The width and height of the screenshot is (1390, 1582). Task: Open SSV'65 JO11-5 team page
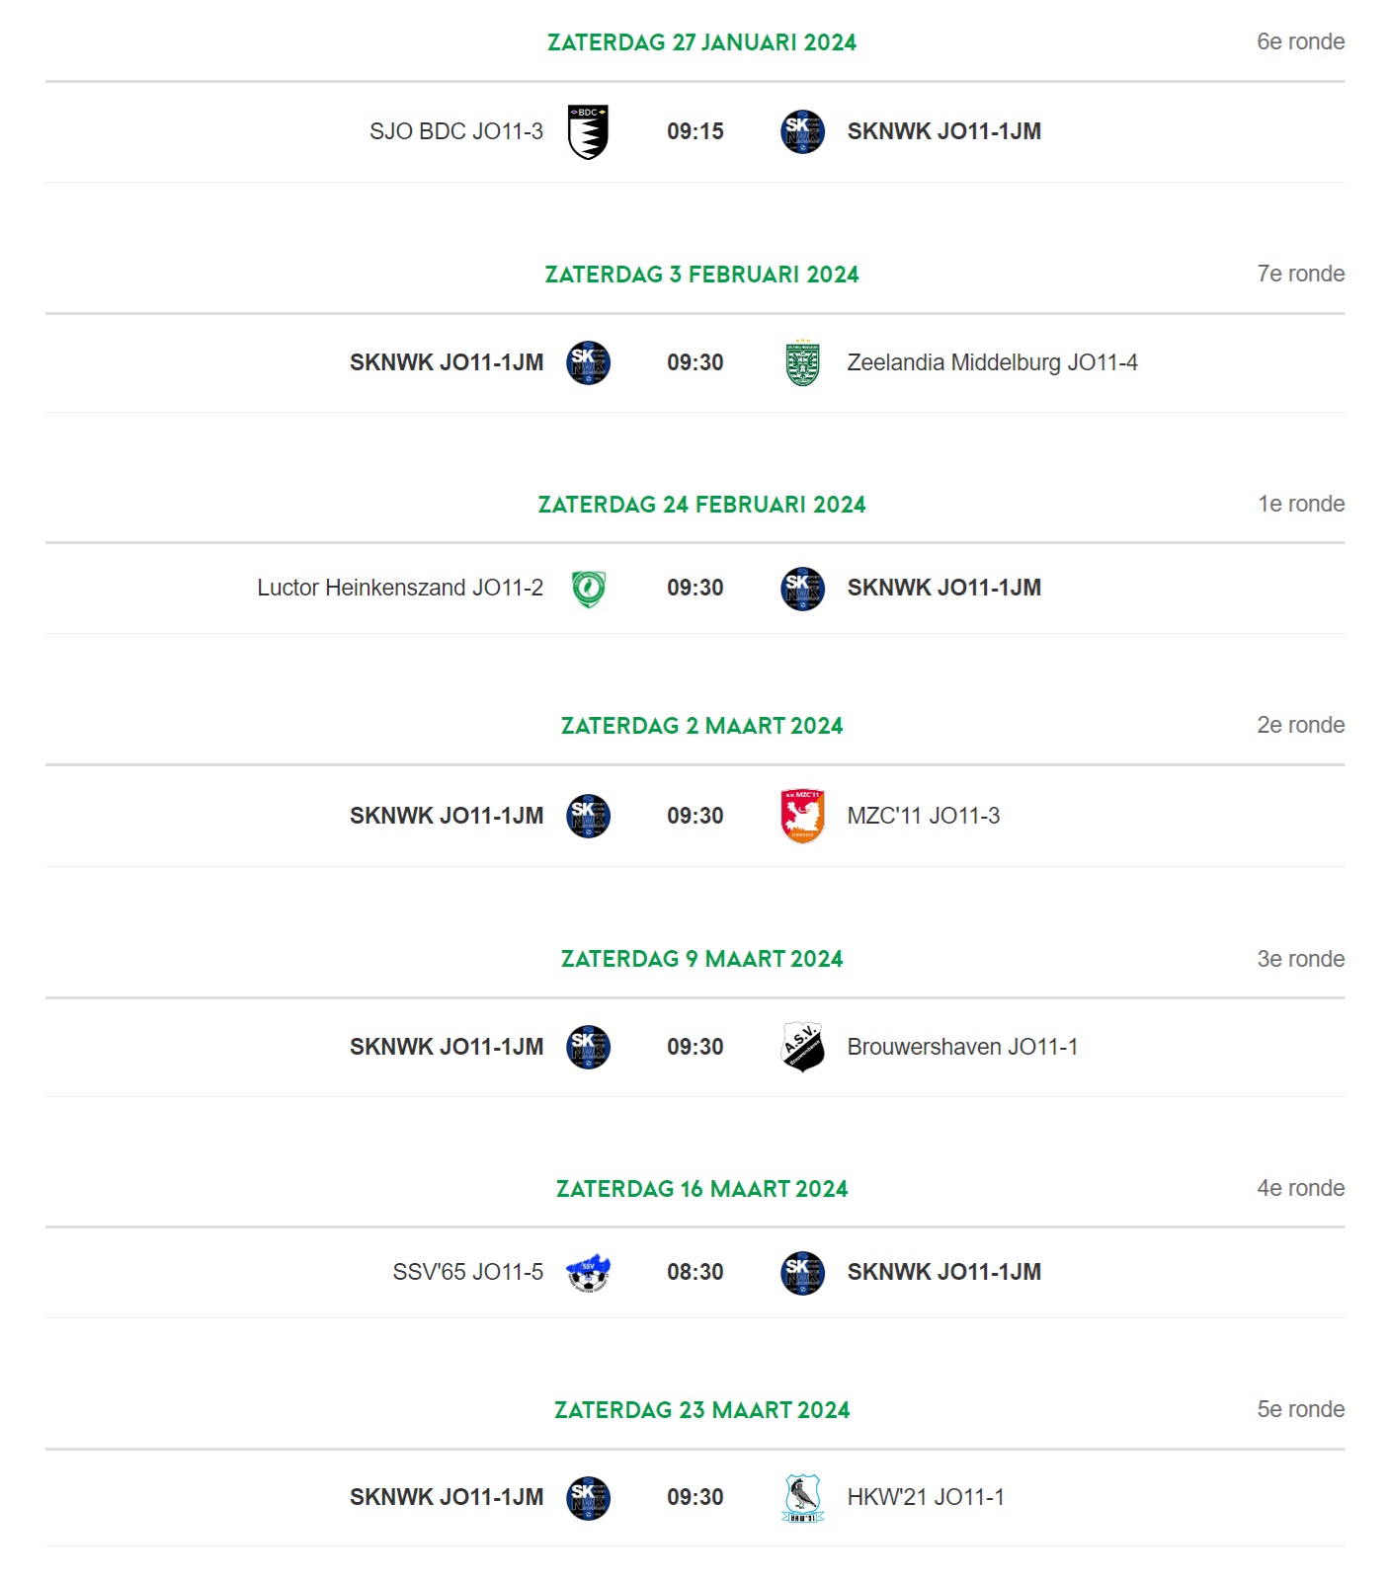point(468,1272)
